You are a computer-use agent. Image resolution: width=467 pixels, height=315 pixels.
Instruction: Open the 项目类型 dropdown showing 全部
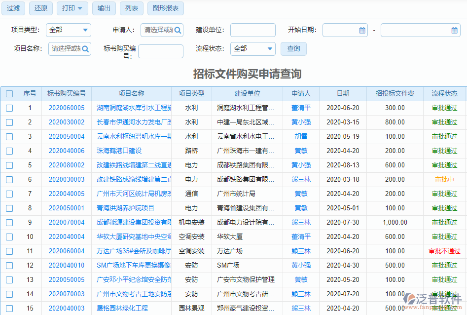point(69,30)
